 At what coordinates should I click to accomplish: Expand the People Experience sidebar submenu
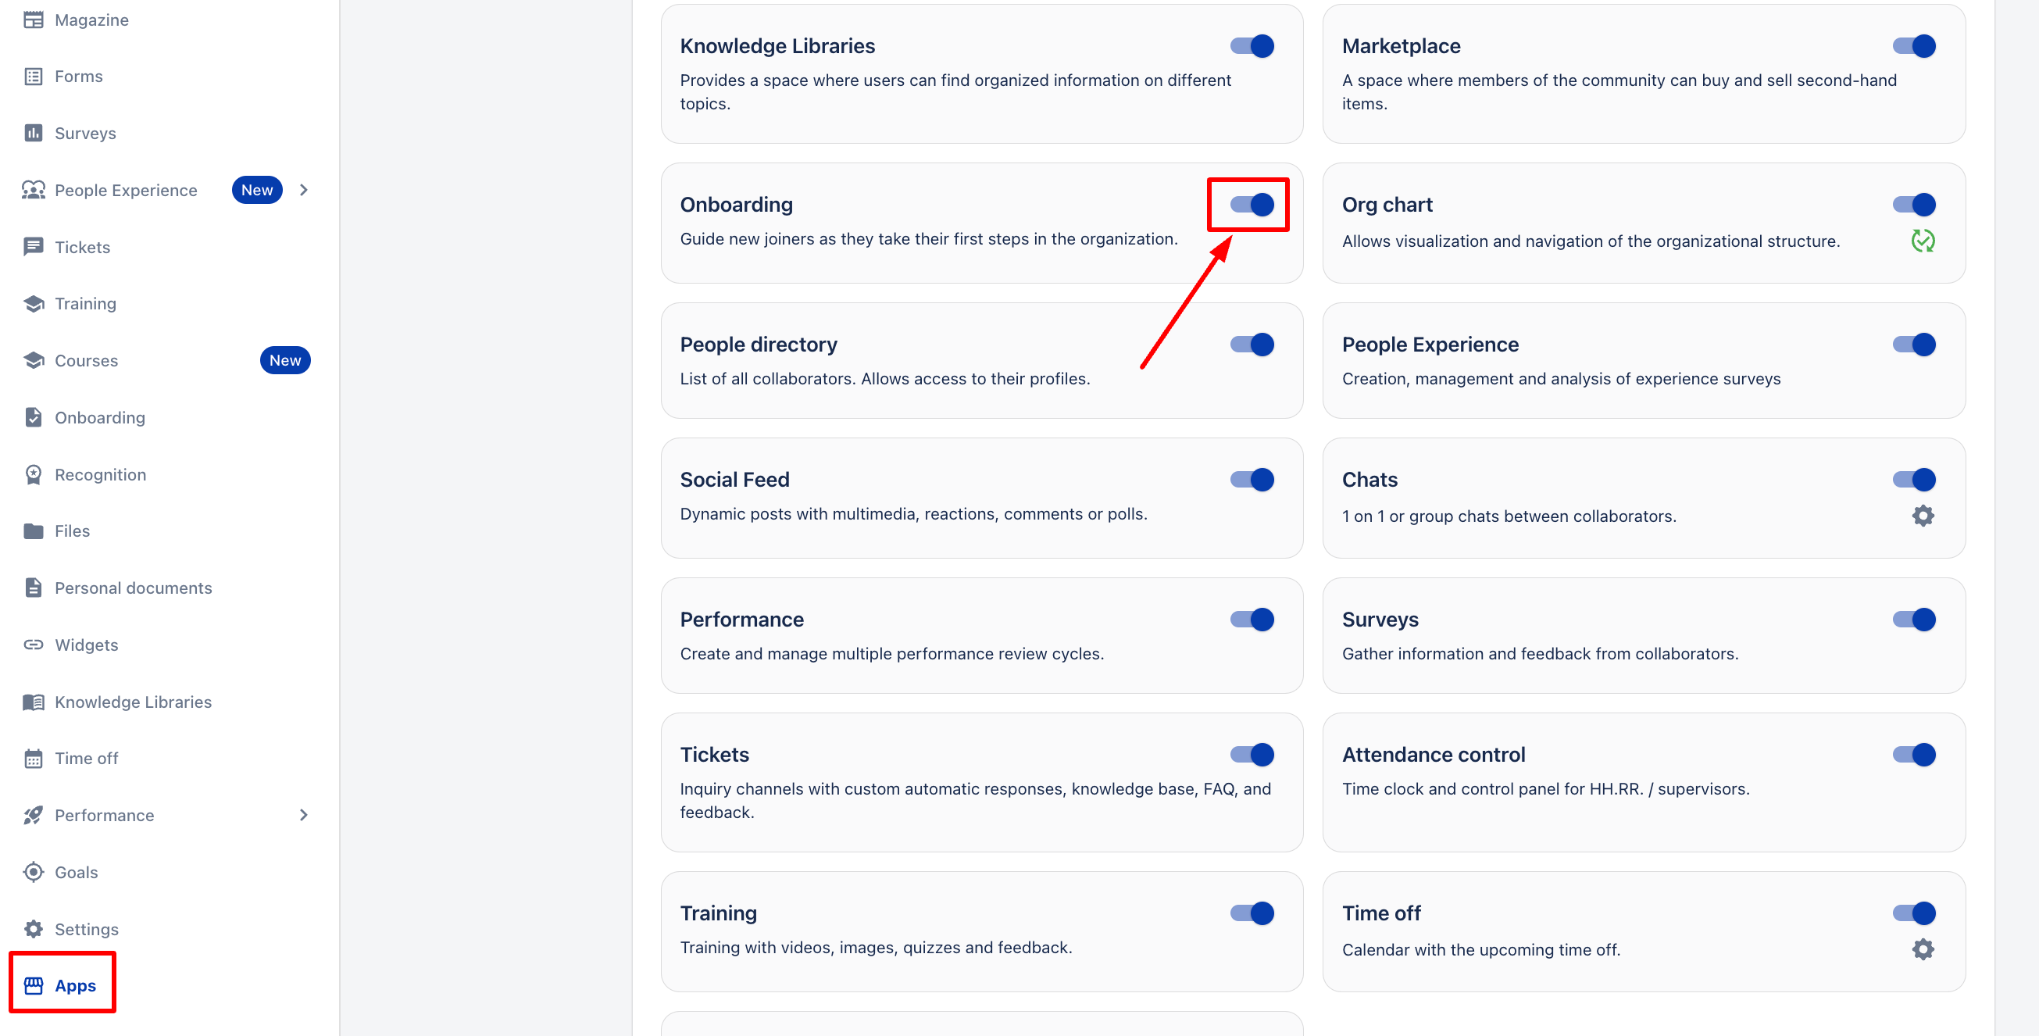point(304,190)
